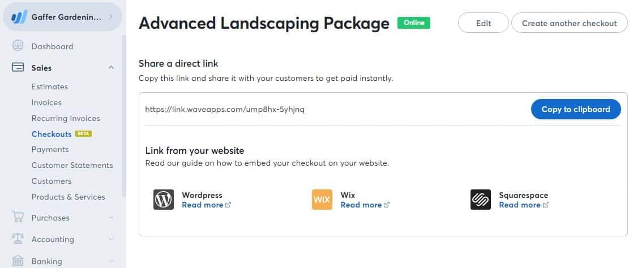Click the Accounting scales icon

(x=18, y=239)
